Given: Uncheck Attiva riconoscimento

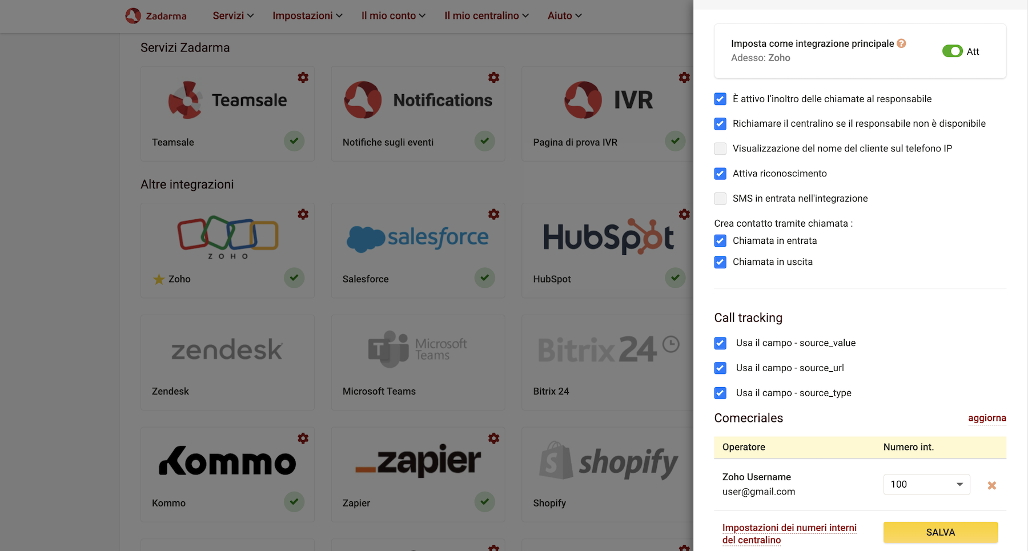Looking at the screenshot, I should pos(720,174).
